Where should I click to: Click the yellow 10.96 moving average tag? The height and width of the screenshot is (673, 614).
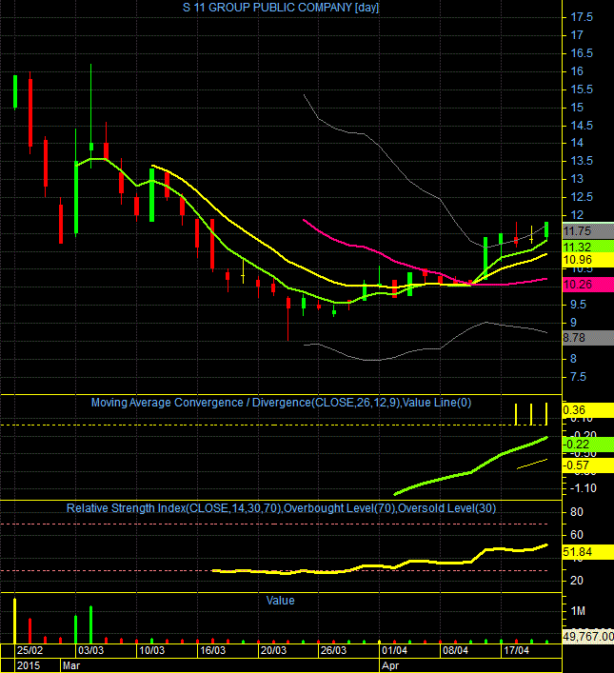point(588,260)
